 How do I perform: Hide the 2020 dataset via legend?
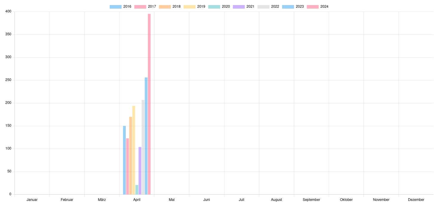219,7
